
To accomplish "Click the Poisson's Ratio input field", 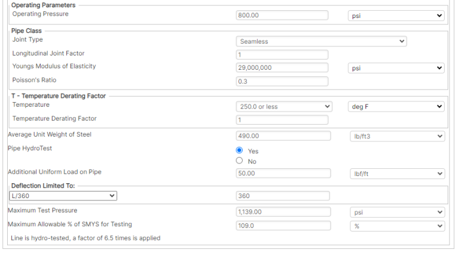I will coord(282,81).
